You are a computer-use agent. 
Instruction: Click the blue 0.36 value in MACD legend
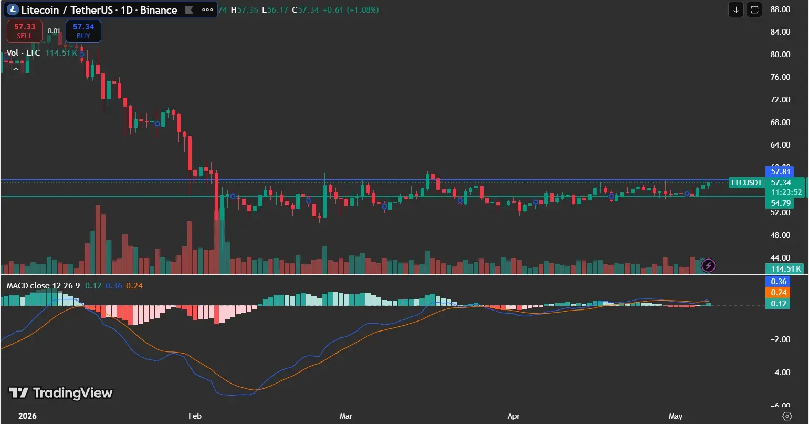pyautogui.click(x=113, y=286)
